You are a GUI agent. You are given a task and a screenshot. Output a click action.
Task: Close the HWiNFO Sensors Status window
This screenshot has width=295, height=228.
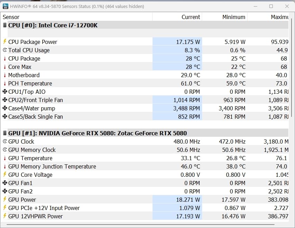(287, 6)
